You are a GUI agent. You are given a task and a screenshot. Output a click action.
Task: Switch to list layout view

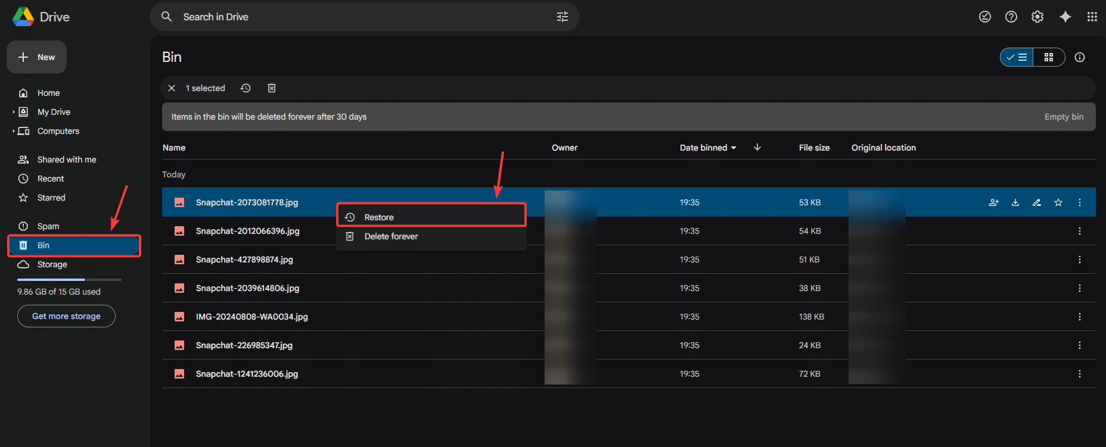[x=1017, y=57]
